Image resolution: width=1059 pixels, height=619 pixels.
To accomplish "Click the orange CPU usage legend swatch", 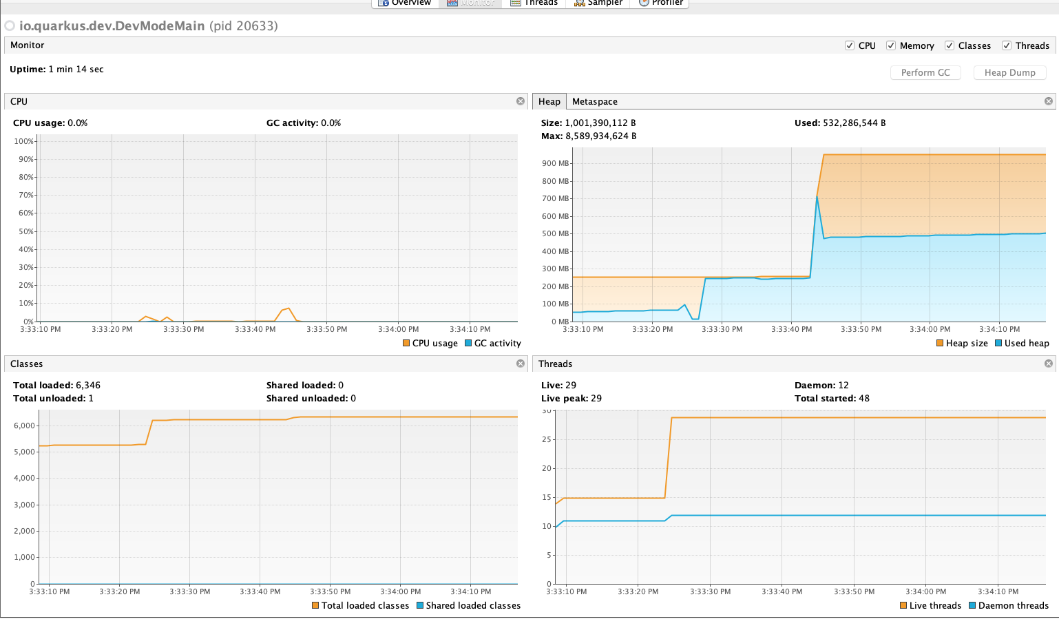I will pos(406,344).
